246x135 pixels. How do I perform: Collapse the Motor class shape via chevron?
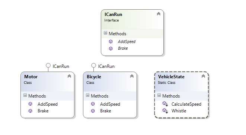pos(69,76)
